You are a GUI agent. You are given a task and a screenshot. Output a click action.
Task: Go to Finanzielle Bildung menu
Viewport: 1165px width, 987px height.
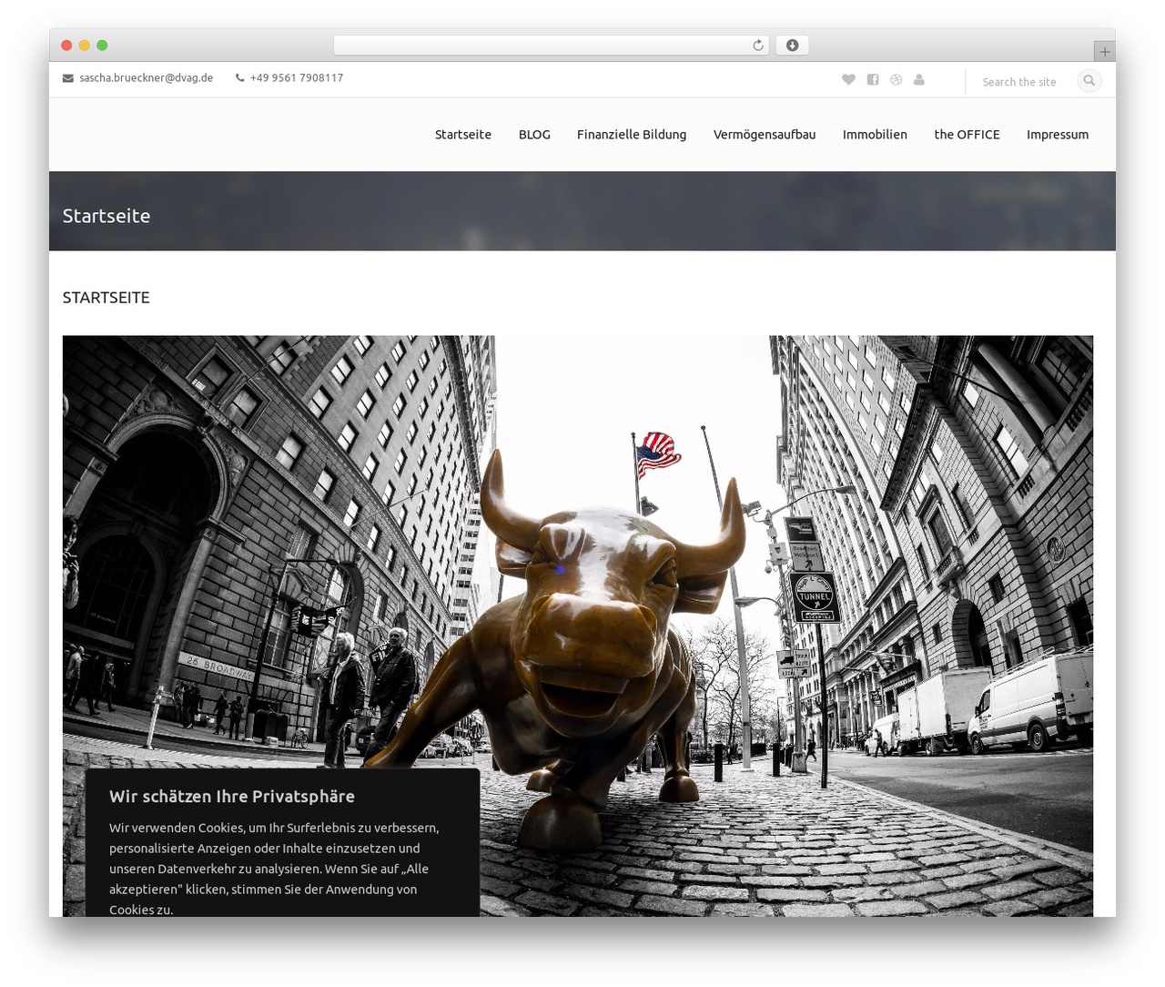tap(632, 135)
